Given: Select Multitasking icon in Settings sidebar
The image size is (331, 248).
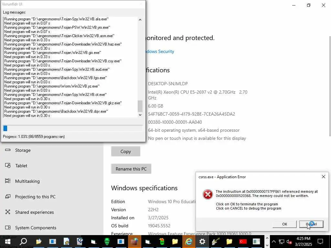Looking at the screenshot, I should tap(8, 181).
